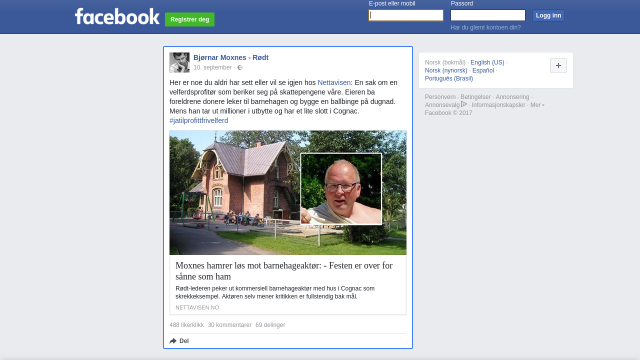Focus the E-post eller mobil field

coord(406,15)
